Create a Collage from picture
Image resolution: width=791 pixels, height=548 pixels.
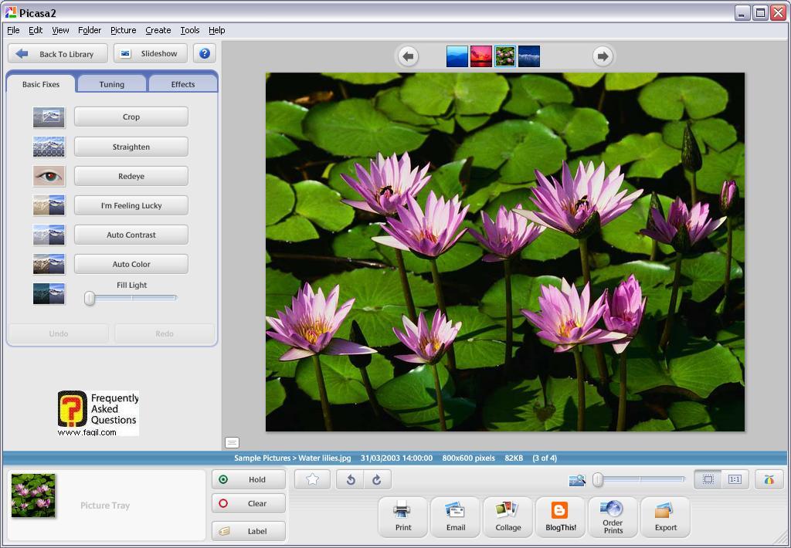[x=508, y=516]
